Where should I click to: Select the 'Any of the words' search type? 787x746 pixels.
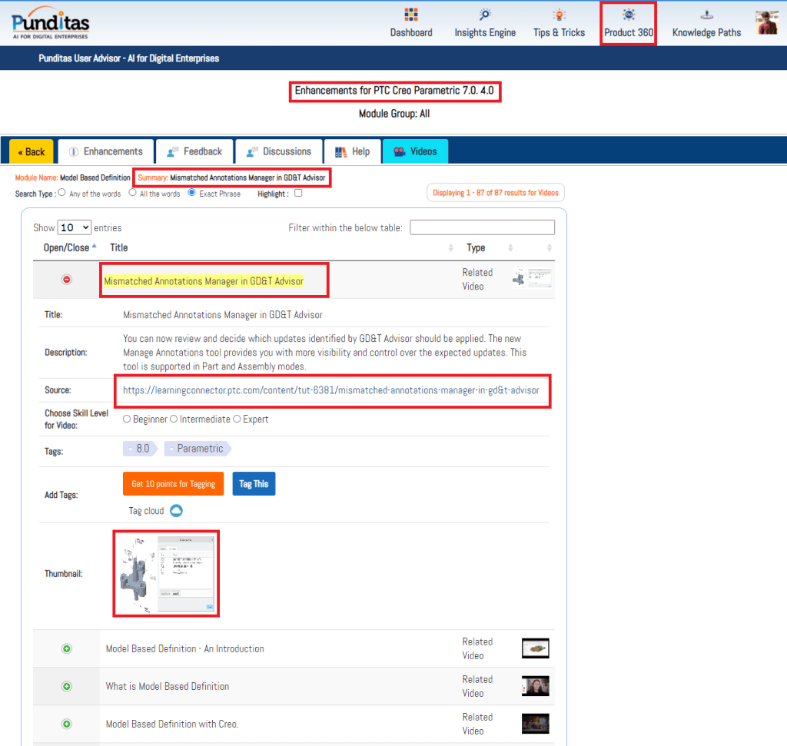click(62, 193)
